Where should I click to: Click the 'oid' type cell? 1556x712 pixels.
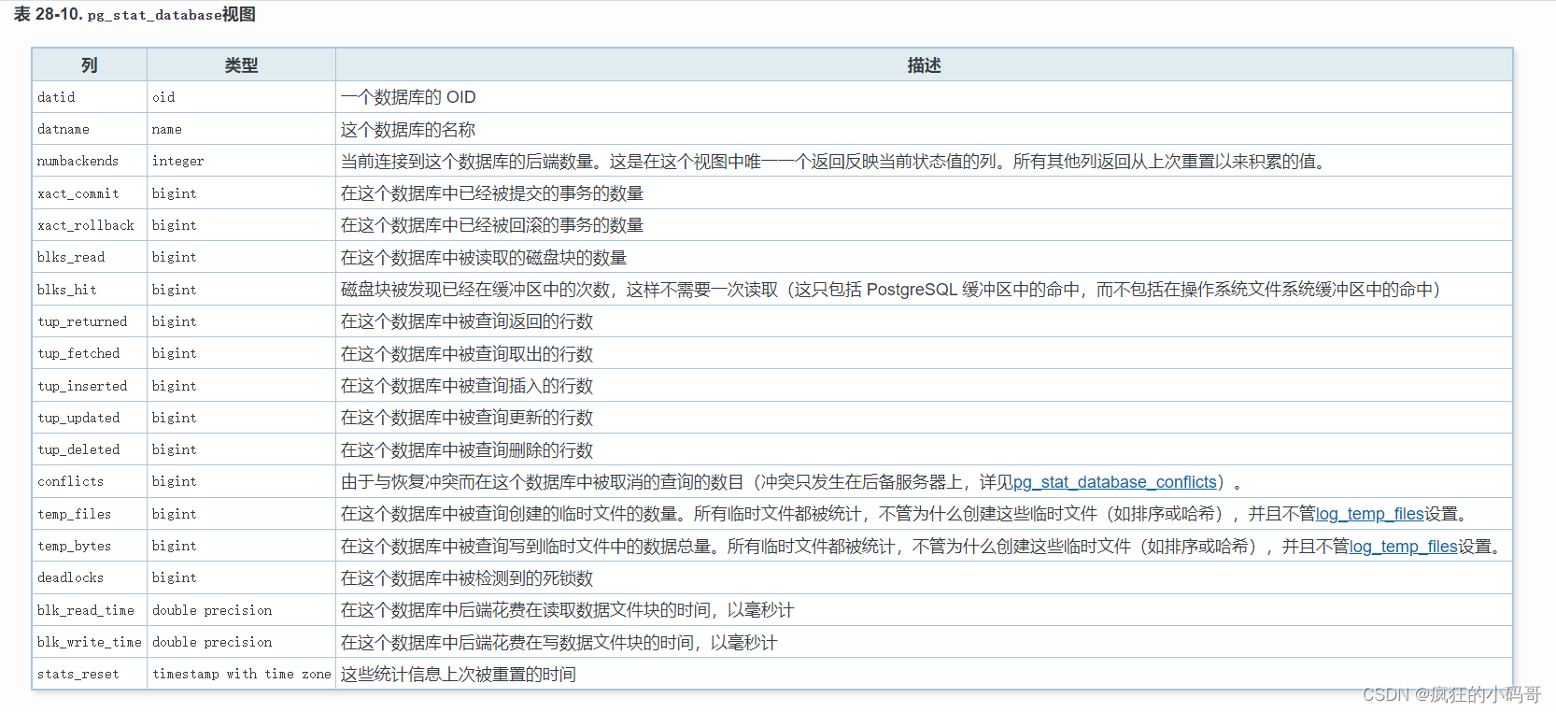(x=241, y=97)
